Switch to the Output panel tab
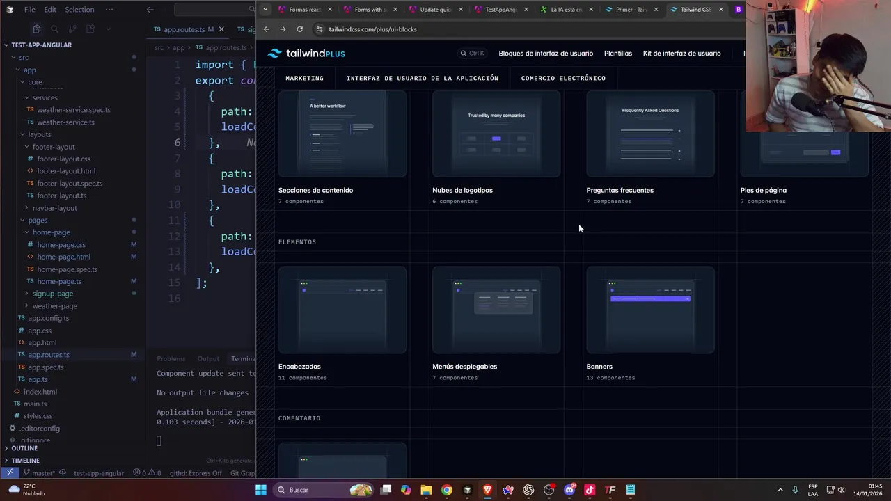This screenshot has height=501, width=891. coord(208,358)
